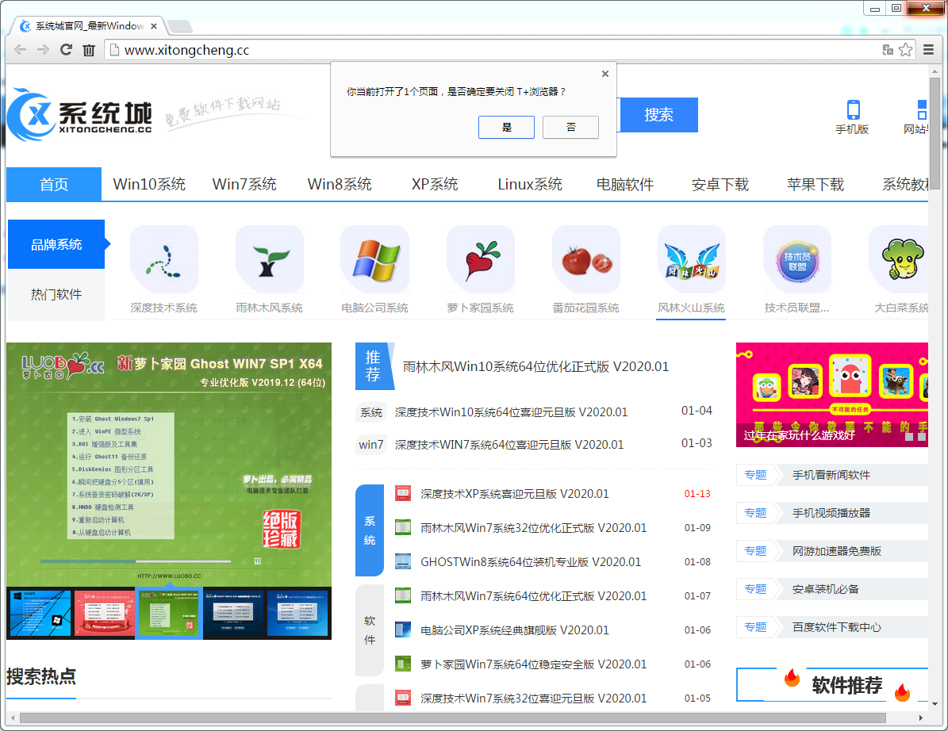Open 深度技术系统 brand icon
Screen dimensions: 948x731
tap(164, 260)
